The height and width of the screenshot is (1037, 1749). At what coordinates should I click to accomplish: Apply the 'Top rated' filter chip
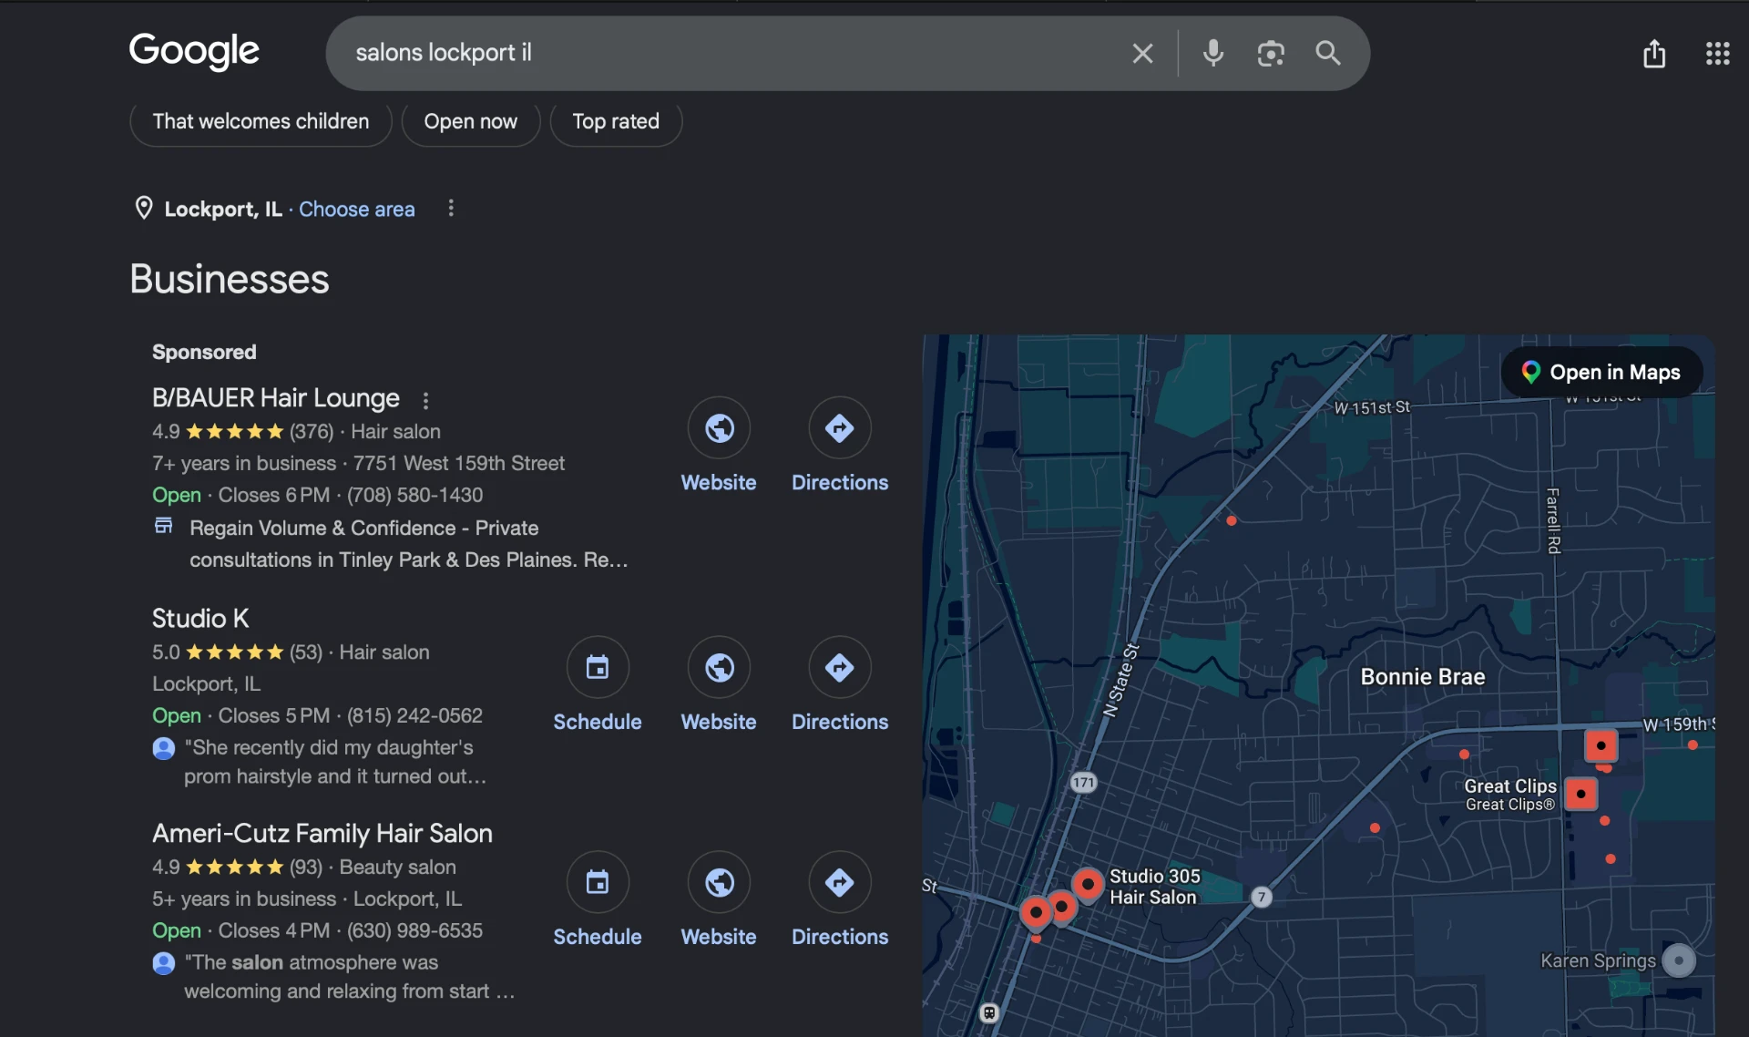pyautogui.click(x=616, y=121)
